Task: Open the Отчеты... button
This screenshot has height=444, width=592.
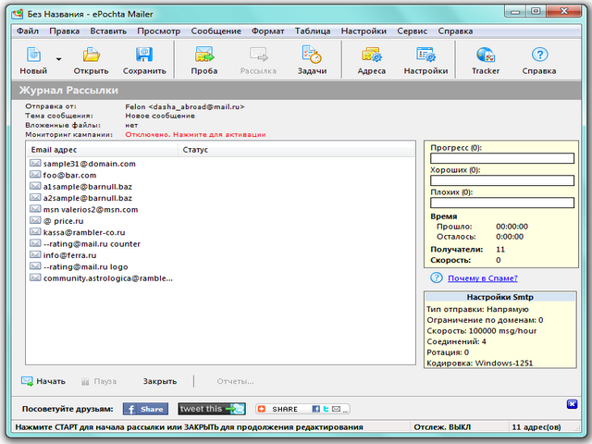Action: pos(235,381)
